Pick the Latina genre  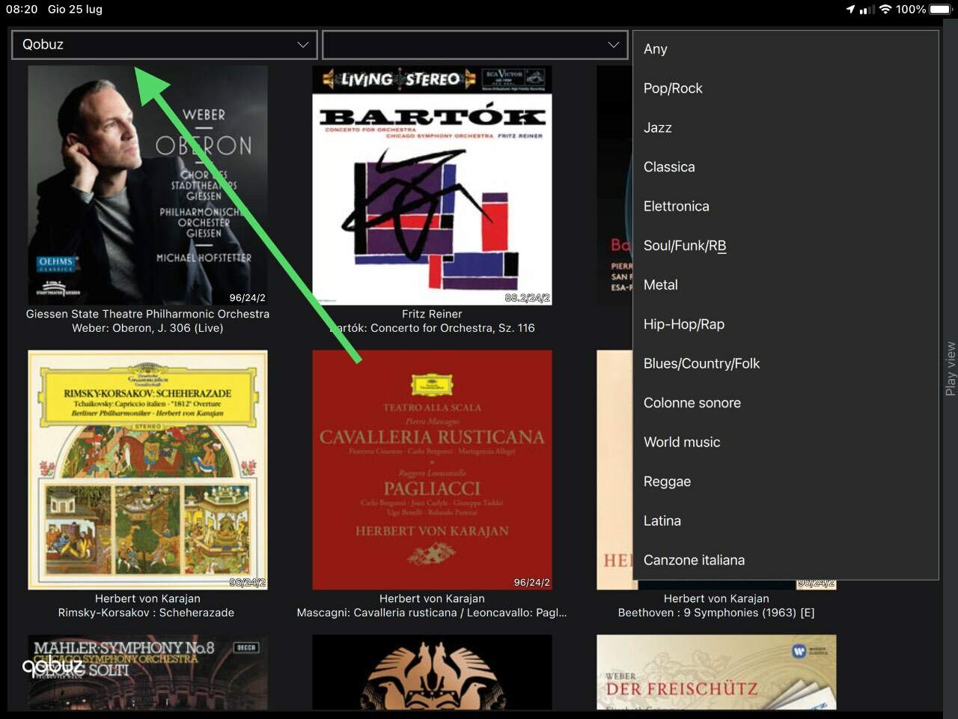[785, 521]
